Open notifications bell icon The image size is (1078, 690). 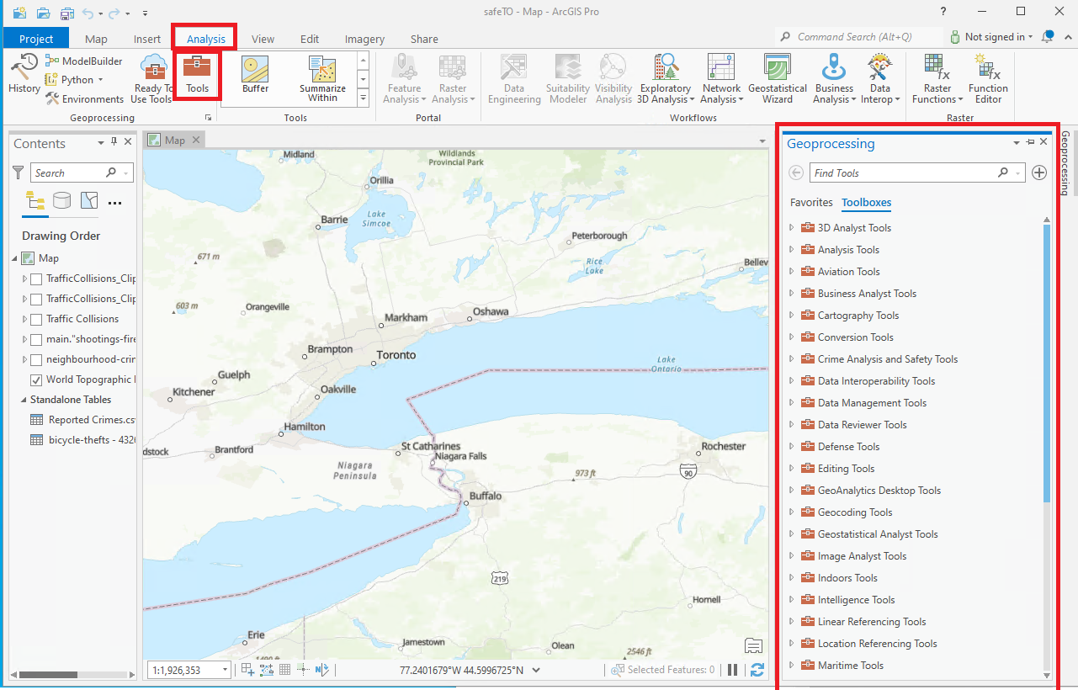1048,37
